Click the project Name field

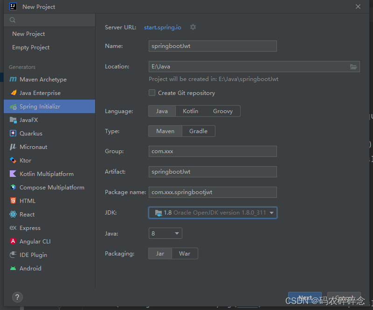[213, 46]
